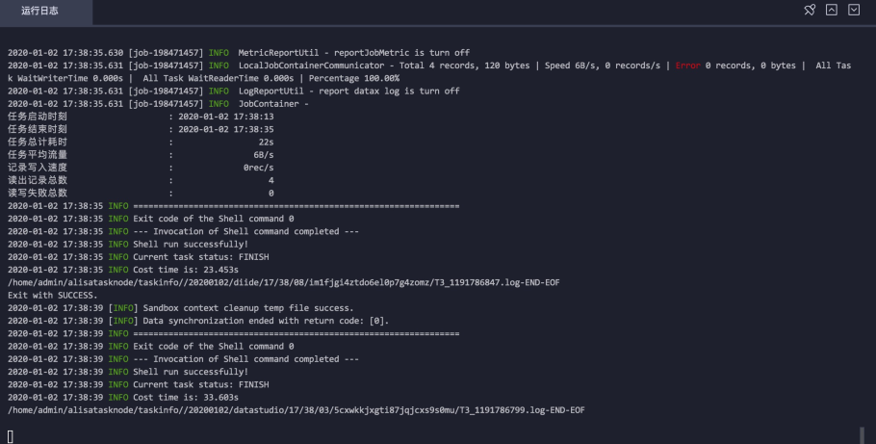This screenshot has height=444, width=876.
Task: Click the 读写失败总数 row
Action: tap(141, 193)
